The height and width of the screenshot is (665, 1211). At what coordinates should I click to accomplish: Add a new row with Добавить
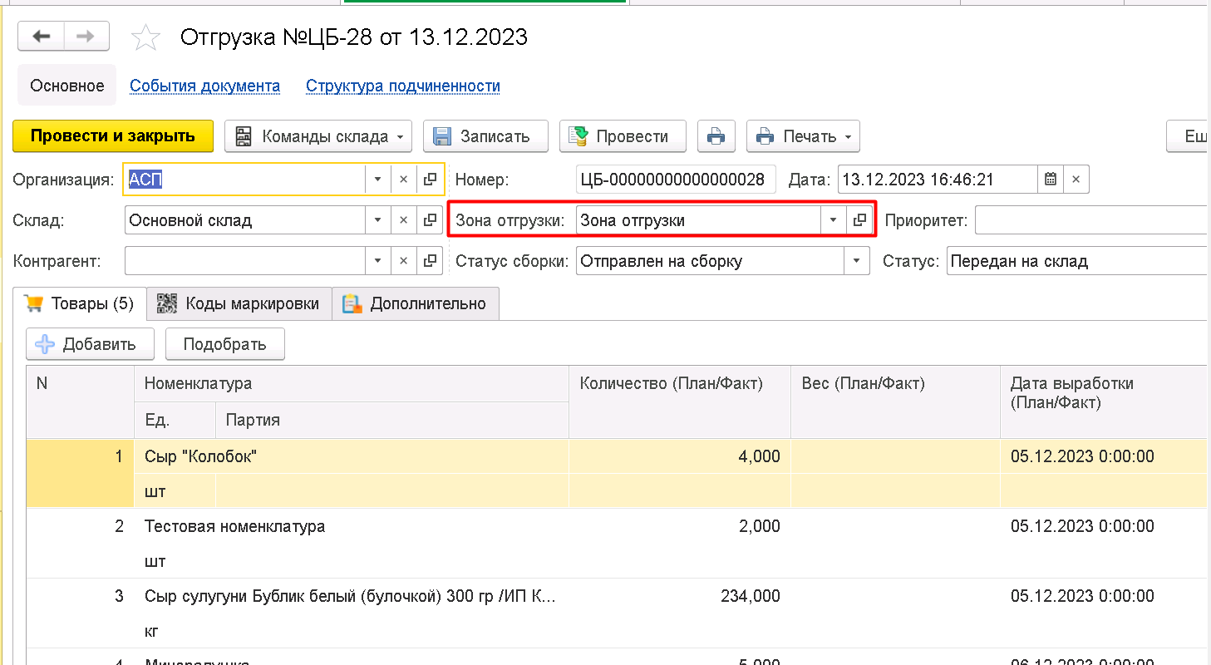click(x=91, y=344)
